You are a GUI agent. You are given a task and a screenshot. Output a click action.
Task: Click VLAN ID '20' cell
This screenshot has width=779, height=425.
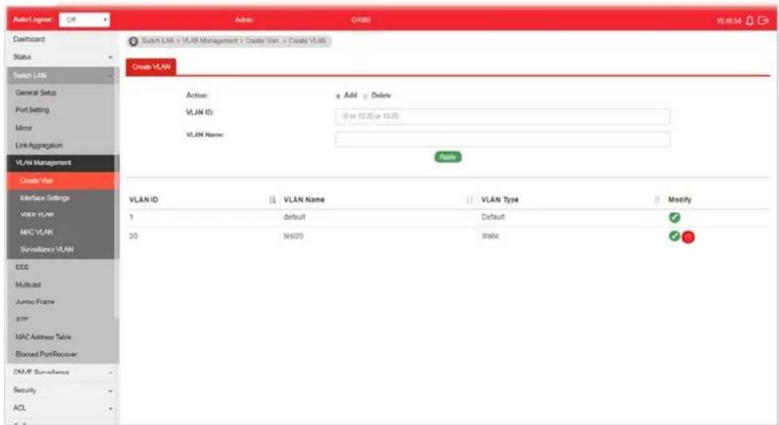tap(133, 236)
